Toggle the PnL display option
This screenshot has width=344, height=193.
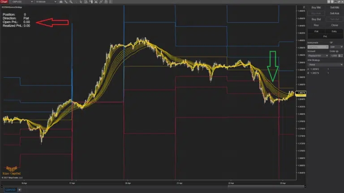[x=325, y=37]
